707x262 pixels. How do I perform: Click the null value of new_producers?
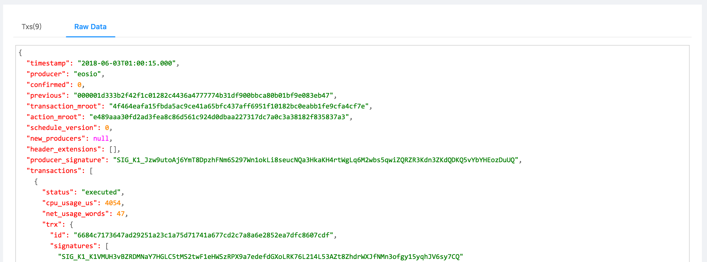pyautogui.click(x=101, y=138)
